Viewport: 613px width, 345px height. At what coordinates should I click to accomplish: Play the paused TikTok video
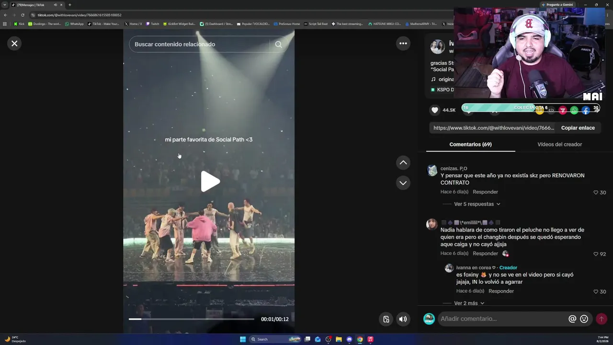(x=210, y=182)
